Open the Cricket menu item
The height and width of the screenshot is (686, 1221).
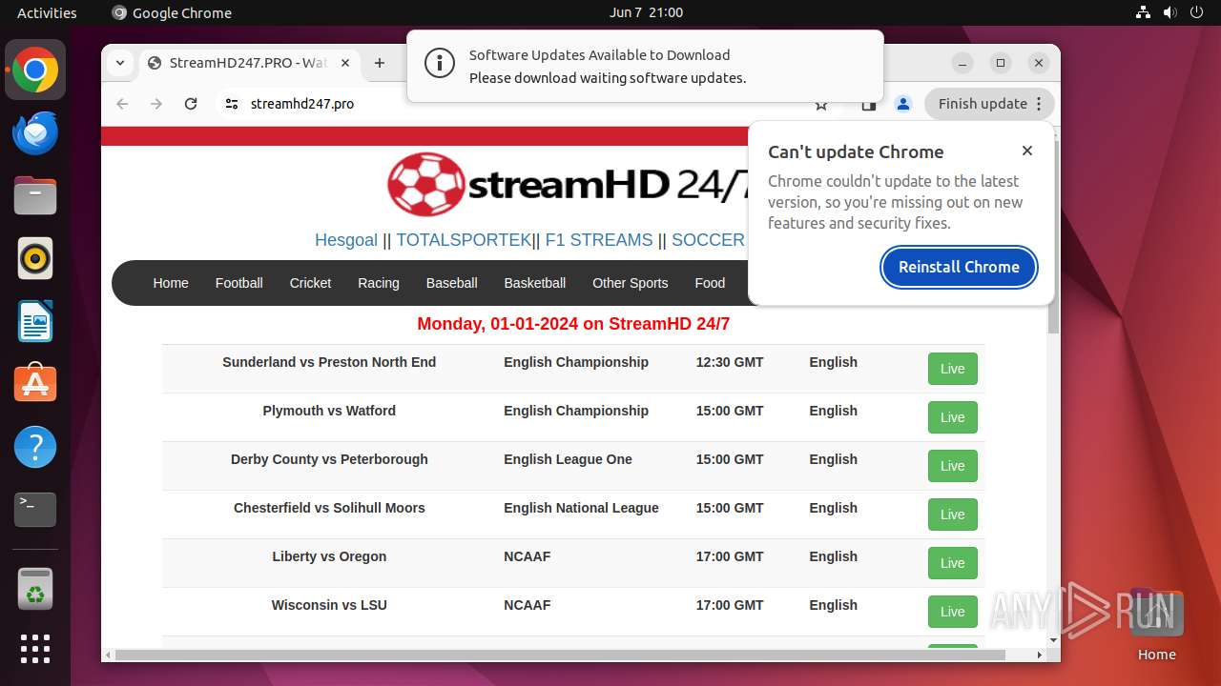(310, 283)
